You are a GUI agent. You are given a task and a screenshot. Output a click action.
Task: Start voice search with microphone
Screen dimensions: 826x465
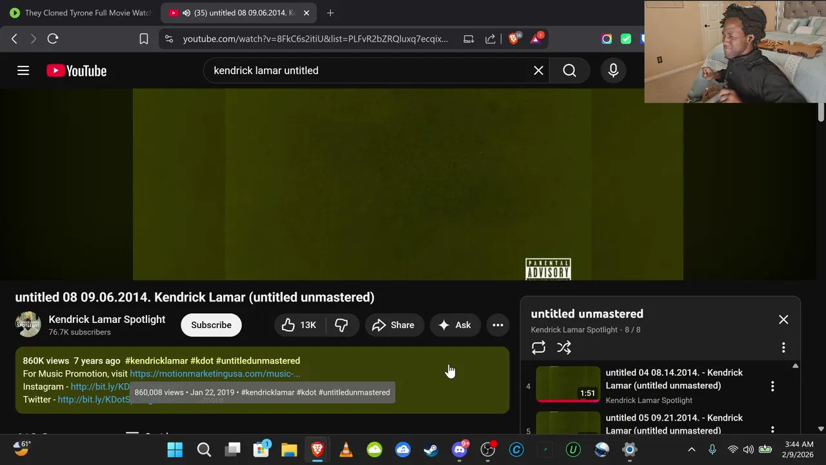point(613,70)
